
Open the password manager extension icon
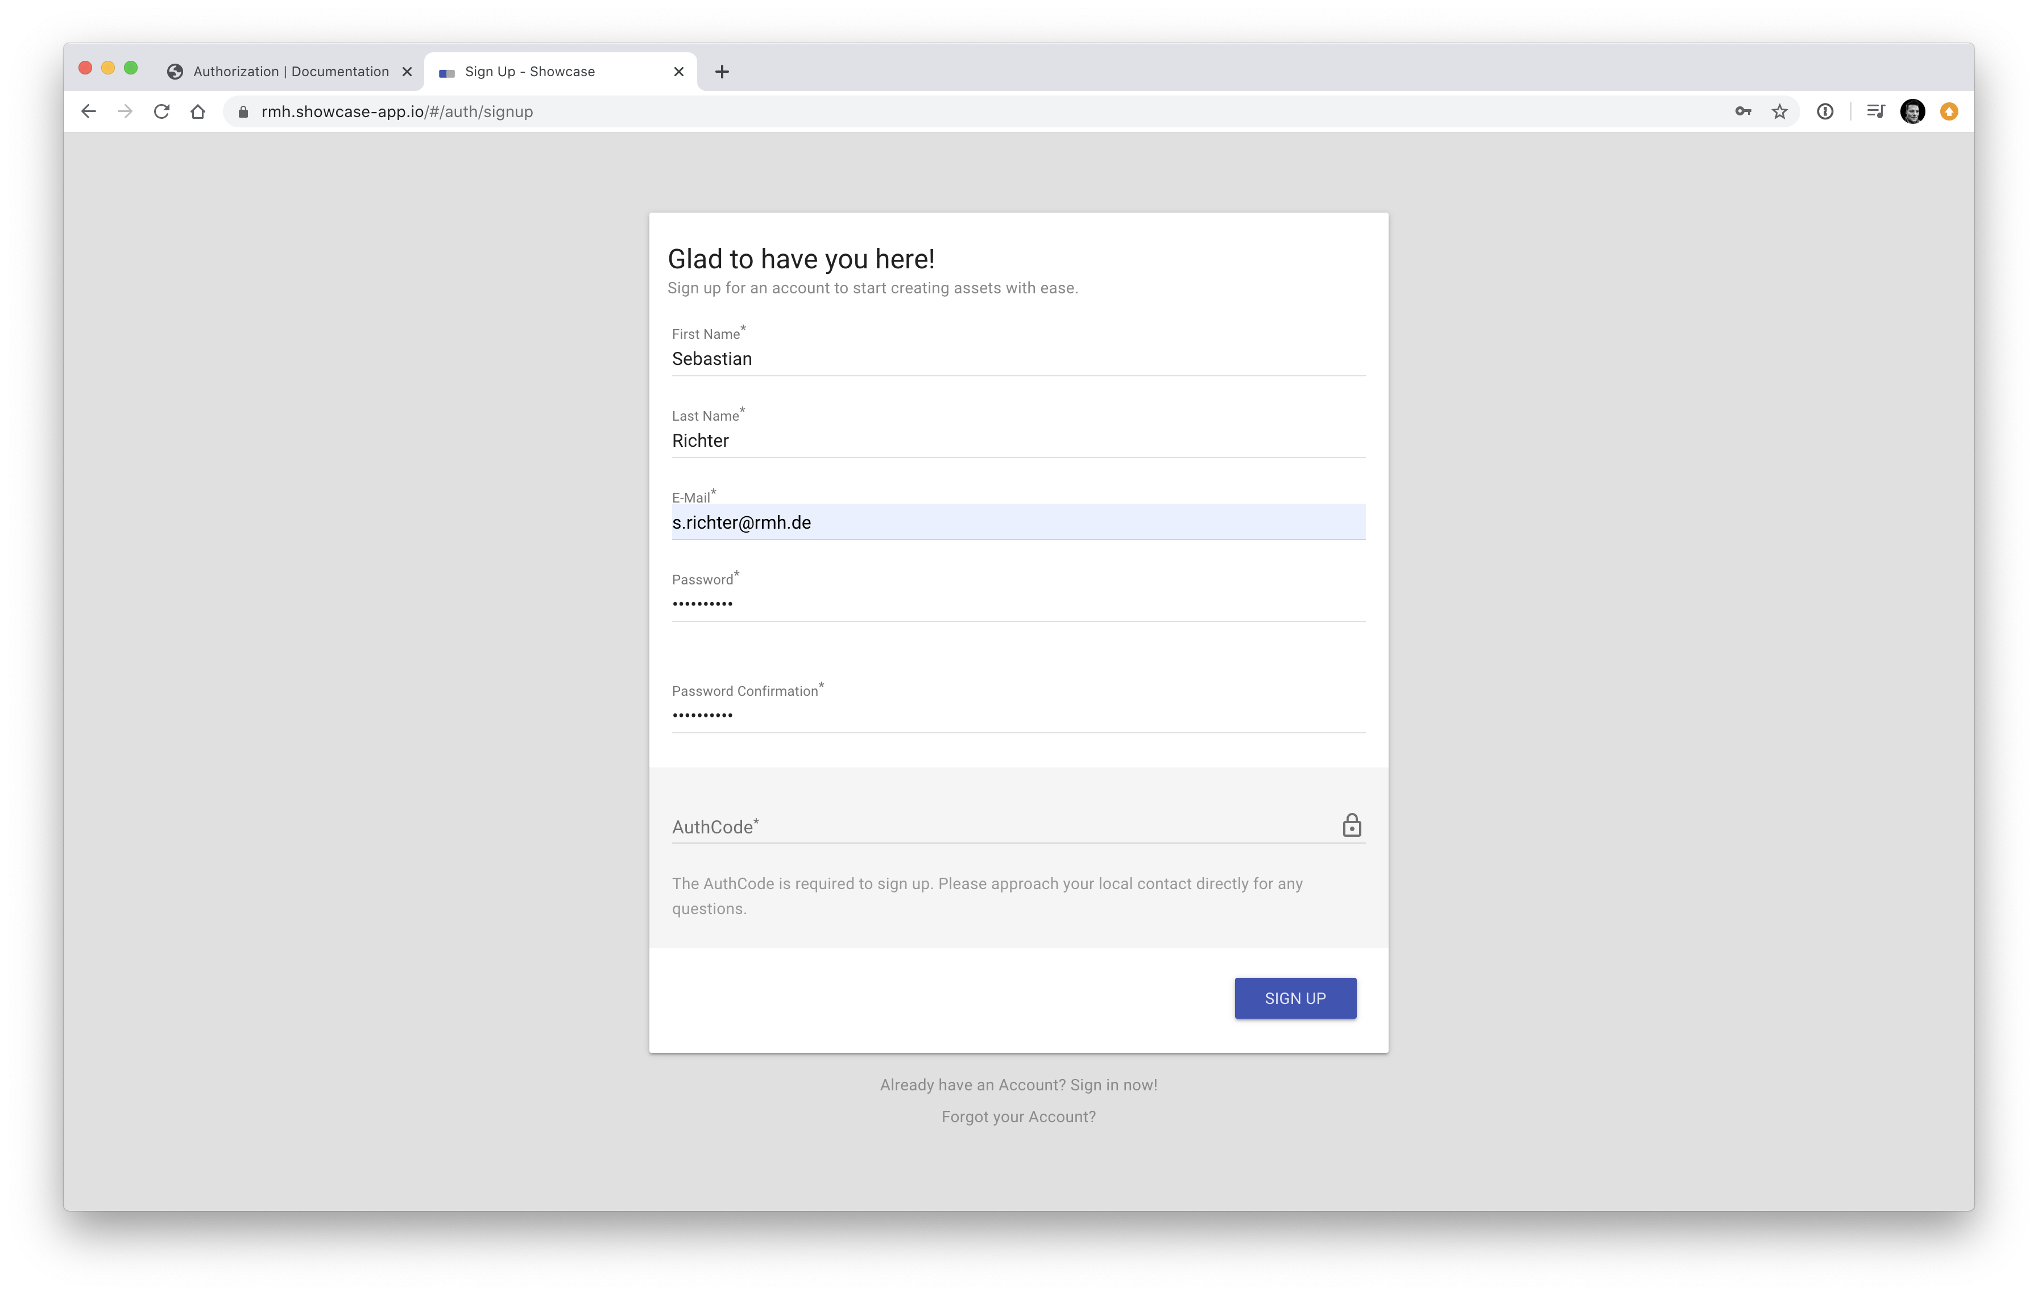[1825, 111]
